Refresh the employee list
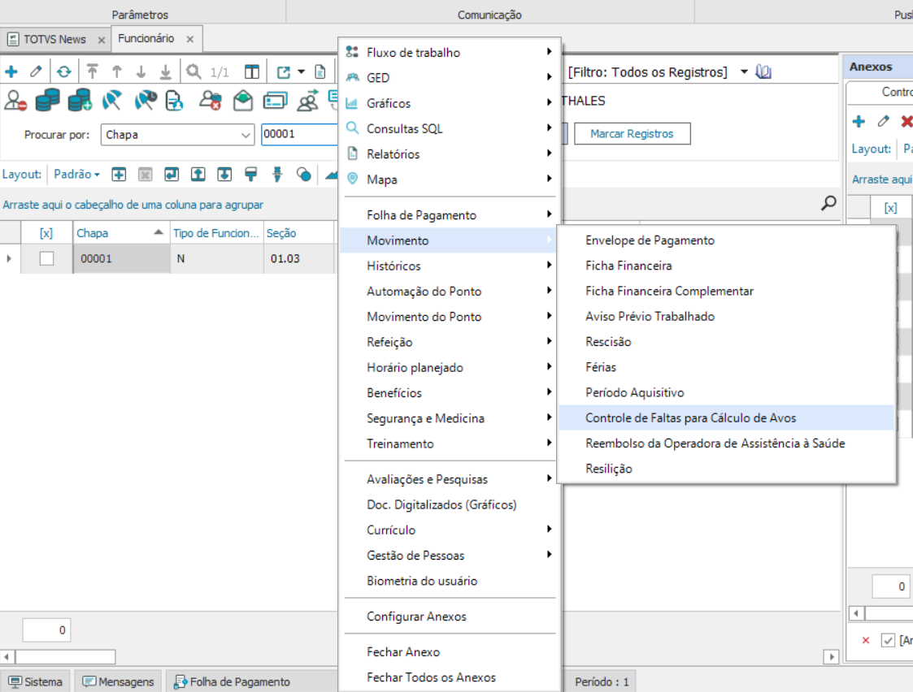Screen dimensions: 913x692 tap(64, 71)
